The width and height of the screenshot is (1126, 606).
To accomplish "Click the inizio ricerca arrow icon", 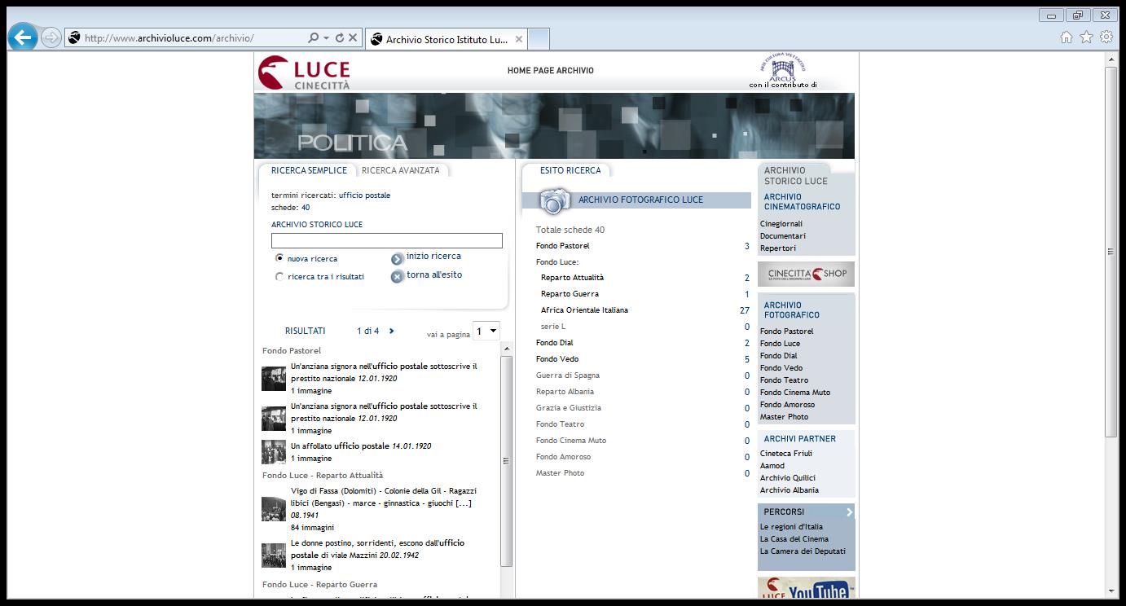I will pyautogui.click(x=397, y=259).
